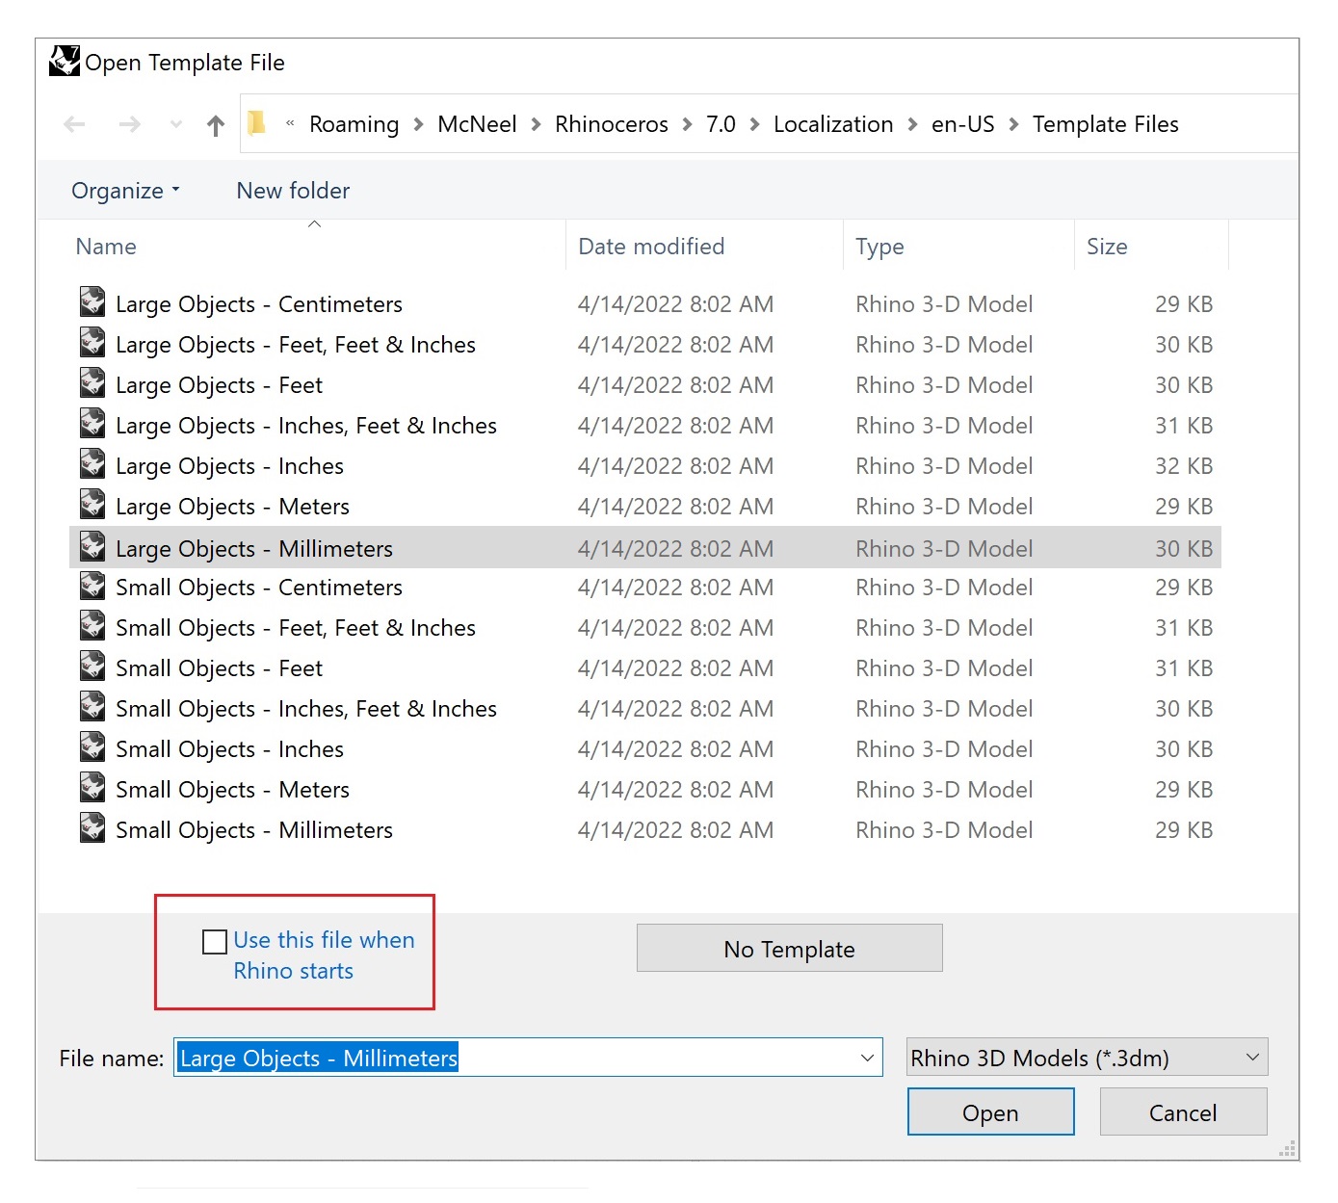
Task: Click the New folder button
Action: pyautogui.click(x=293, y=191)
